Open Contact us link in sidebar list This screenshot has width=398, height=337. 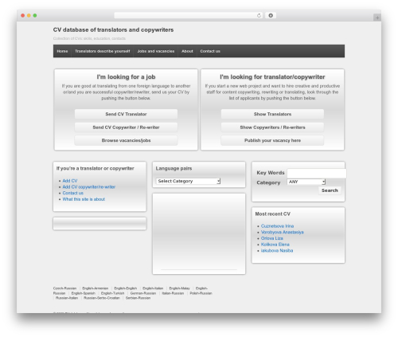point(73,193)
